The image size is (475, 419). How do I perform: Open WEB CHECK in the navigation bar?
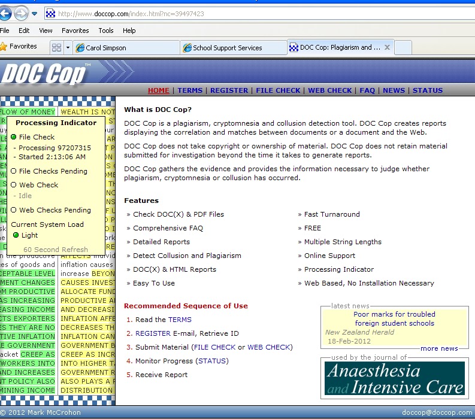(330, 90)
